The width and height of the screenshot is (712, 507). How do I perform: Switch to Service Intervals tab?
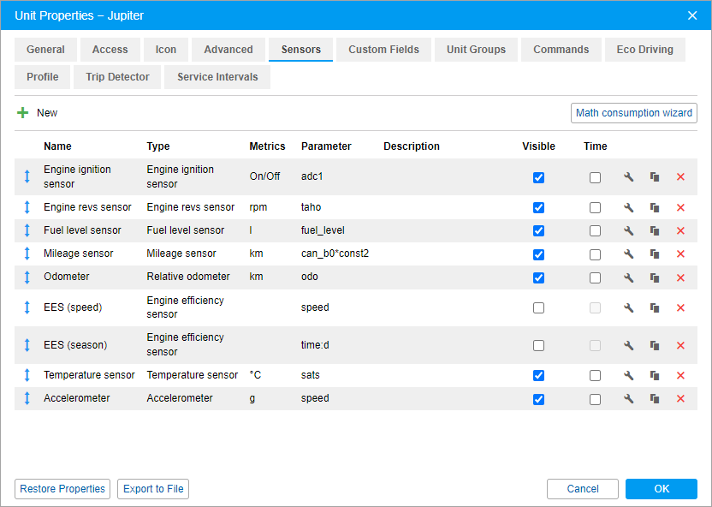pos(217,77)
